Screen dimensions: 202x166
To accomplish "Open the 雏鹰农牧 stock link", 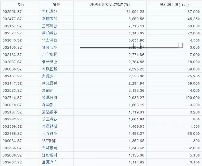I will [50, 19].
